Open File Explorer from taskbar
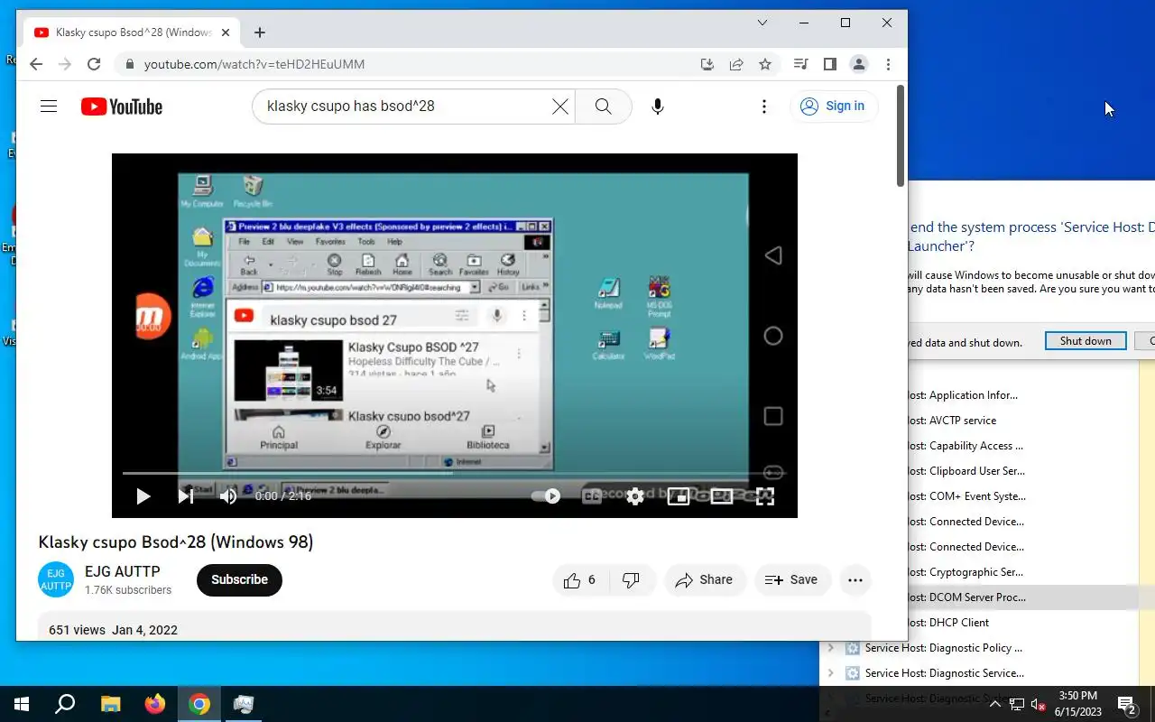Viewport: 1155px width, 722px height. click(x=110, y=704)
